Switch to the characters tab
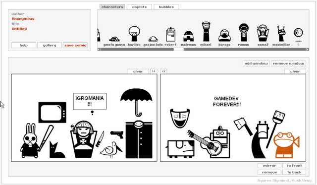 pyautogui.click(x=112, y=7)
